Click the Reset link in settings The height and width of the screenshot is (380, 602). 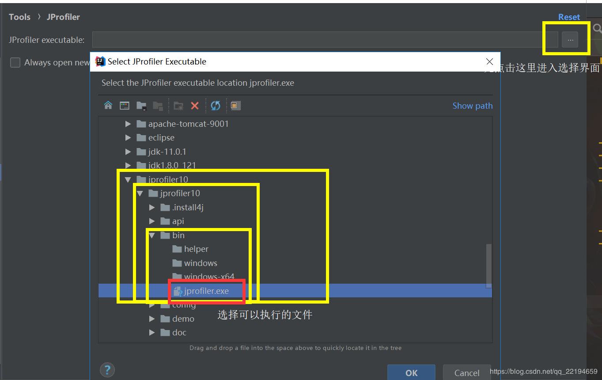(569, 17)
